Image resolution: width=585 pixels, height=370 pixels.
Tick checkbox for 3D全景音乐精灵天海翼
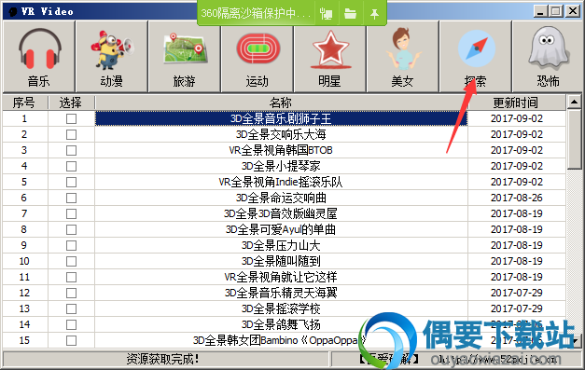click(71, 293)
